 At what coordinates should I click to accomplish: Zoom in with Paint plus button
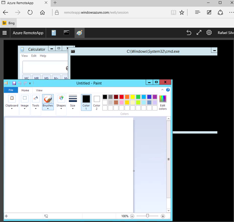click(163, 216)
